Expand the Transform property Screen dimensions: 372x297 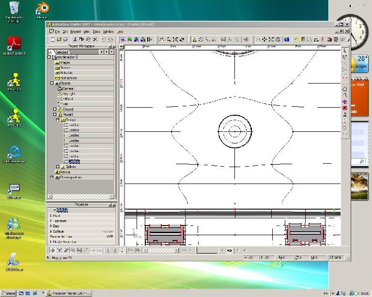51,221
